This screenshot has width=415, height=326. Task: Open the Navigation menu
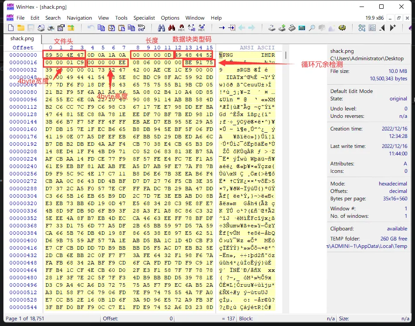pos(79,18)
